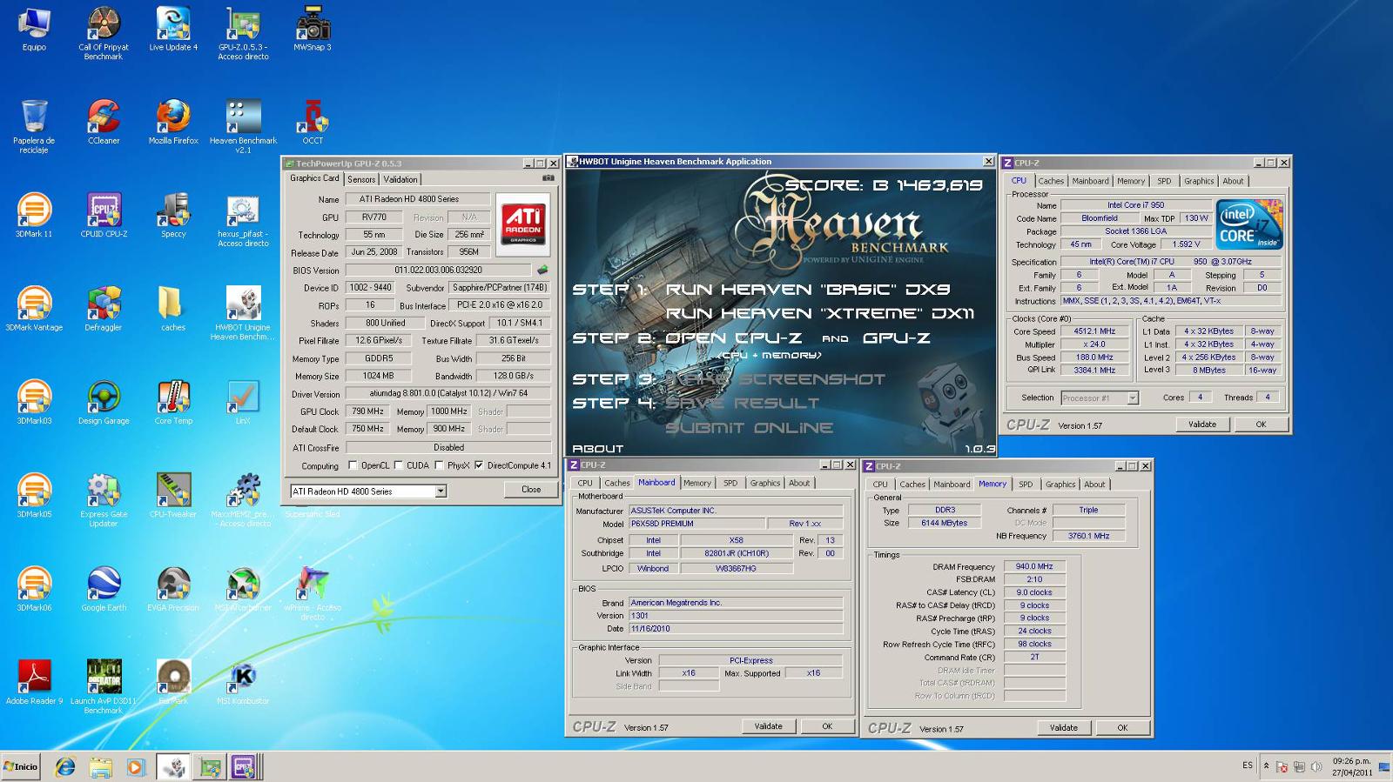This screenshot has width=1393, height=782.
Task: Click the GPU-Z BIOS Version field
Action: click(x=438, y=270)
